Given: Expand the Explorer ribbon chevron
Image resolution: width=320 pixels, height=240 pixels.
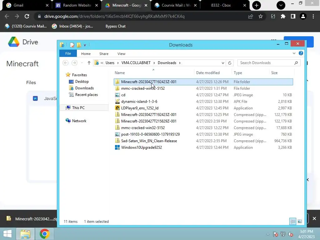Looking at the screenshot, I should [x=294, y=53].
